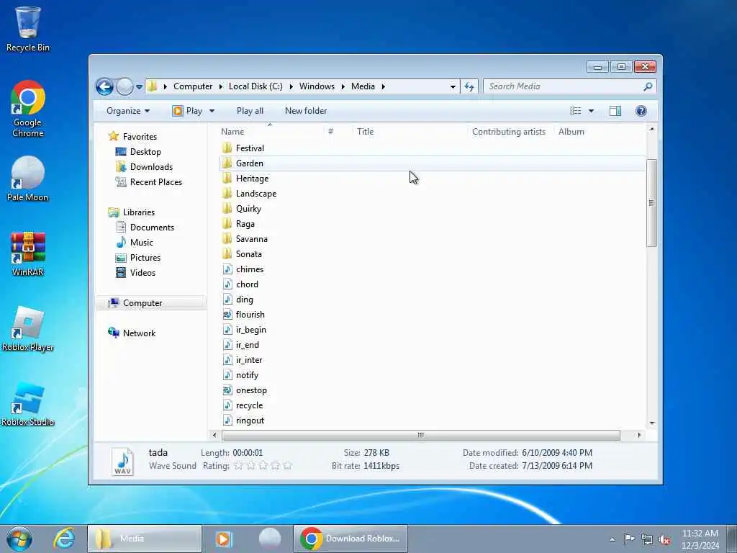Sort by the Album column header
Viewport: 737px width, 553px height.
(571, 132)
